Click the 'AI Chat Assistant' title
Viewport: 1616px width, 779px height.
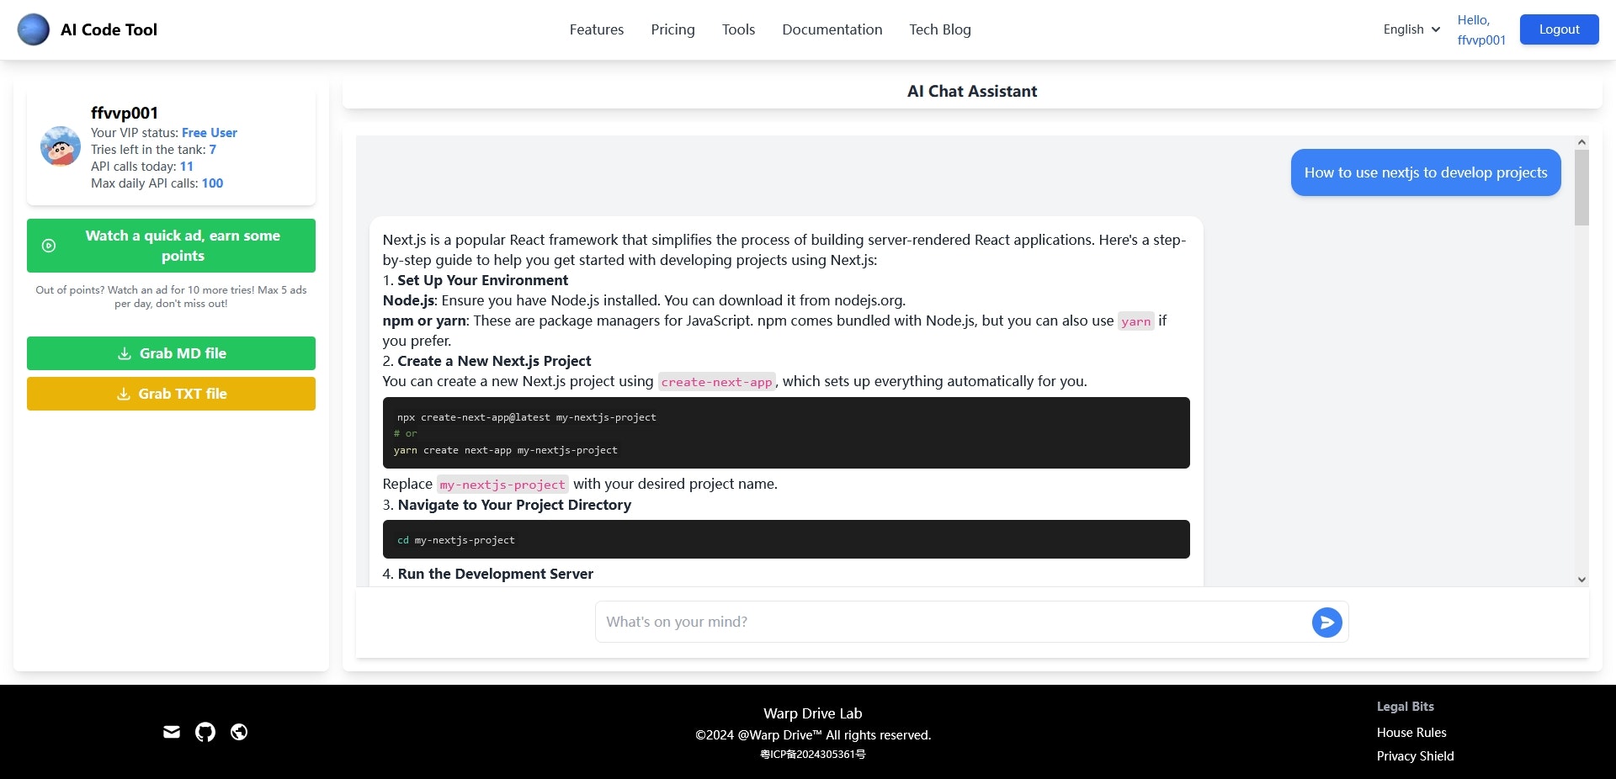pyautogui.click(x=972, y=91)
